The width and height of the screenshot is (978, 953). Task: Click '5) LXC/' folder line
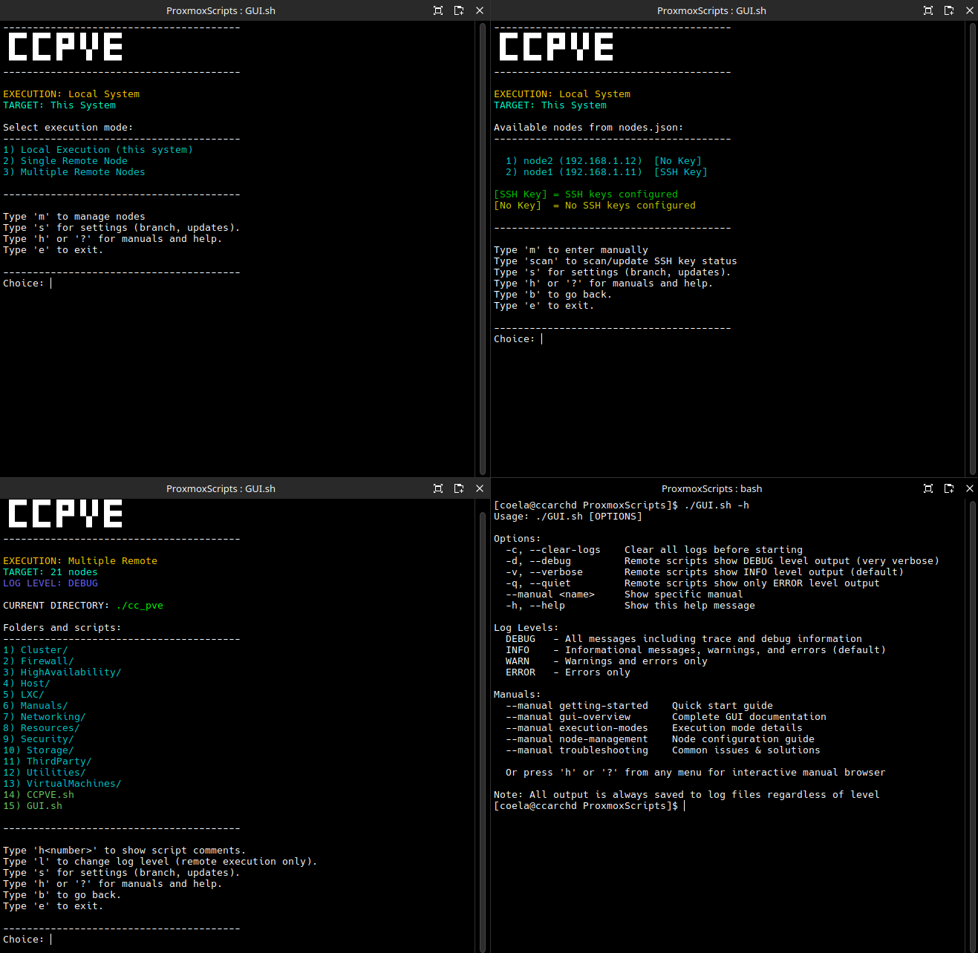click(24, 695)
